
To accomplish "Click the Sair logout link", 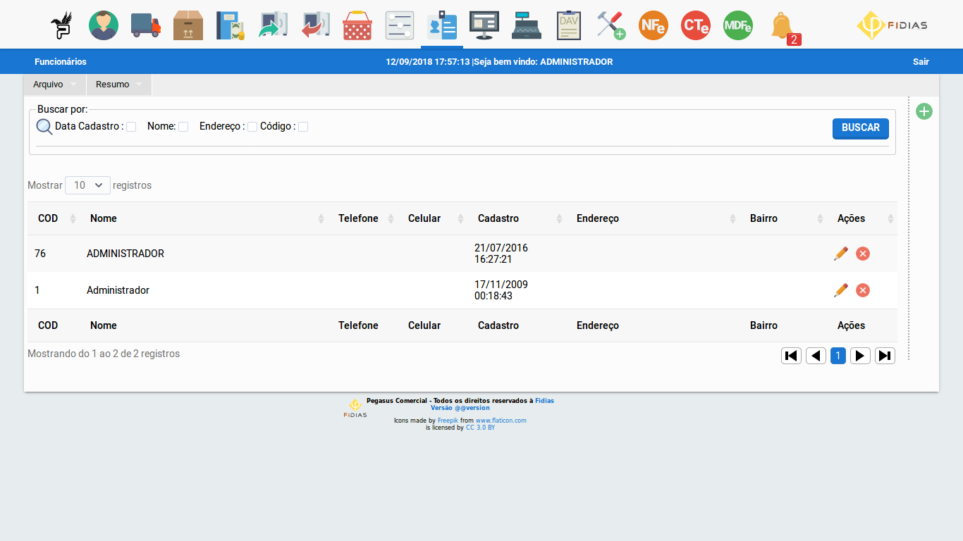I will coord(921,62).
